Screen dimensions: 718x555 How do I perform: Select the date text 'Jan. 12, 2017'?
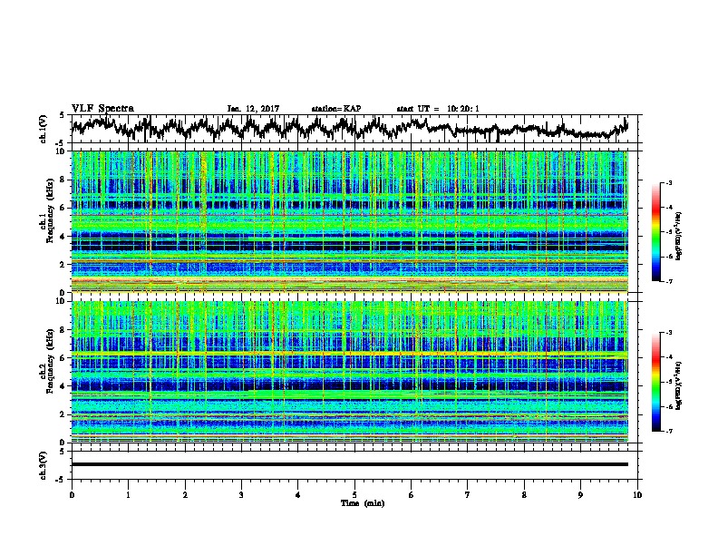pyautogui.click(x=253, y=109)
